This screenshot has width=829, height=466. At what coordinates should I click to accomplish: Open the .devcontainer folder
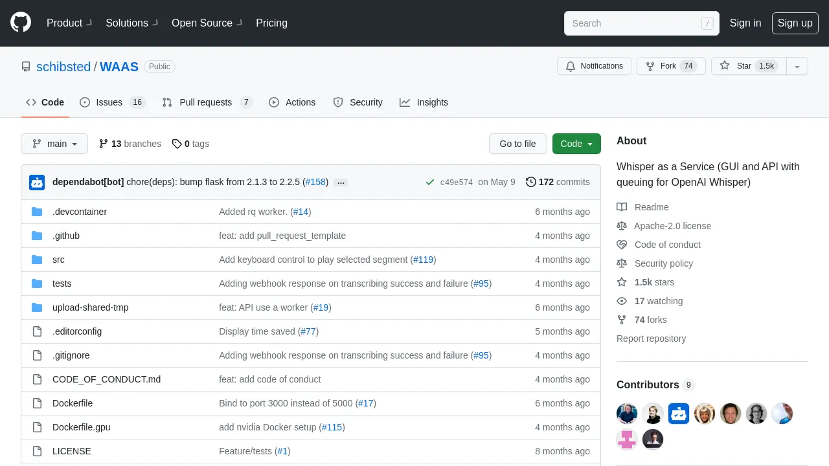(x=80, y=212)
